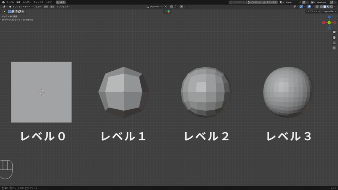Toggle the viewport overlays button
Screen dimensions: 338x190
click(309, 7)
